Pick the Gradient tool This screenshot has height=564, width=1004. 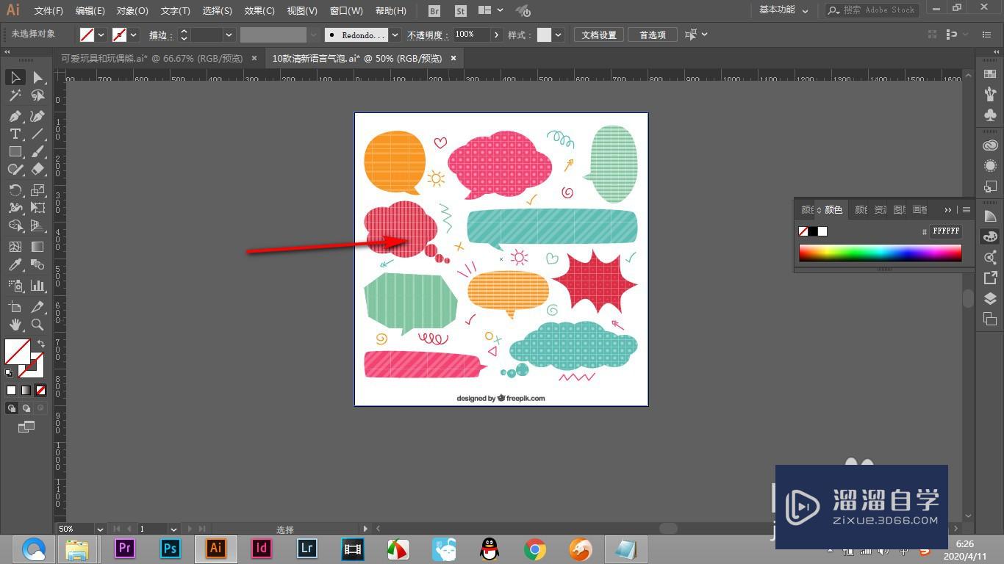coord(37,247)
